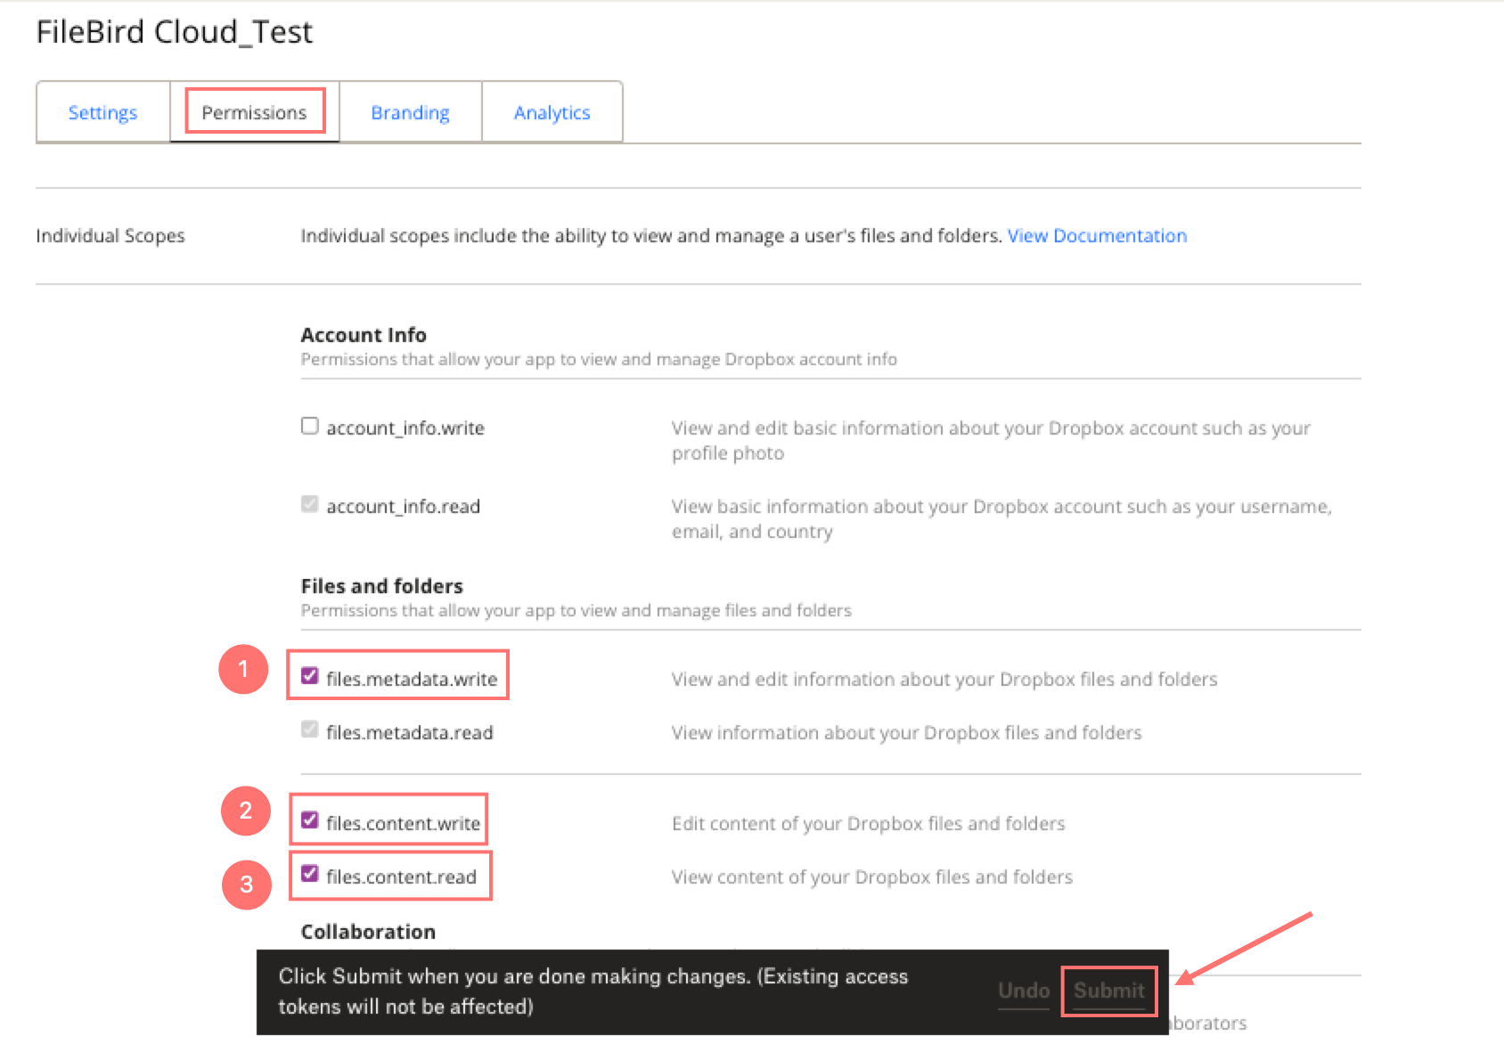Click the FileBird Cloud_Test app title
This screenshot has height=1044, width=1504.
(x=175, y=33)
